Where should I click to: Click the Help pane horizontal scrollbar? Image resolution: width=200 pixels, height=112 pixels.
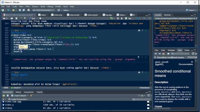162,109
